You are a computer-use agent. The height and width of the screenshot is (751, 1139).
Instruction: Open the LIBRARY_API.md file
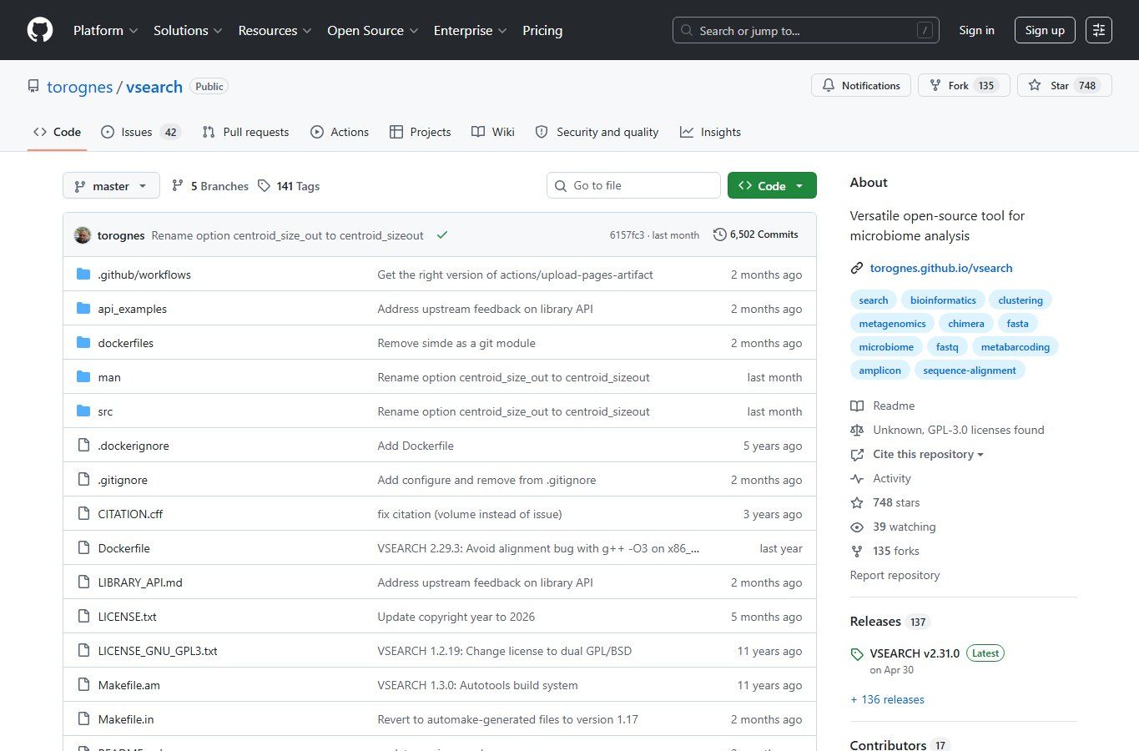[140, 582]
